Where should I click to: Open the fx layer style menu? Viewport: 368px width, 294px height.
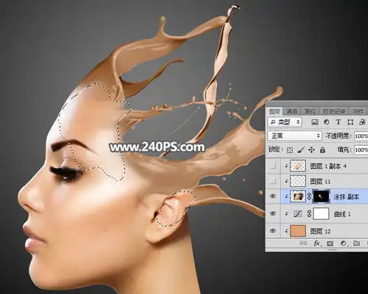pyautogui.click(x=317, y=243)
